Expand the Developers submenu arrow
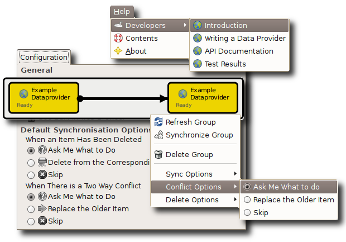 pos(185,25)
